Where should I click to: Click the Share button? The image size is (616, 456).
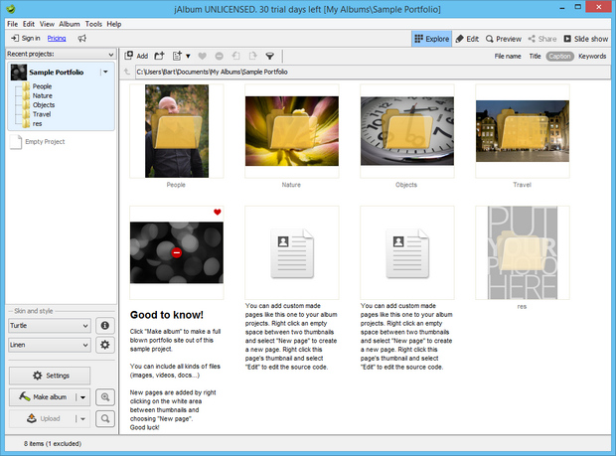coord(542,39)
